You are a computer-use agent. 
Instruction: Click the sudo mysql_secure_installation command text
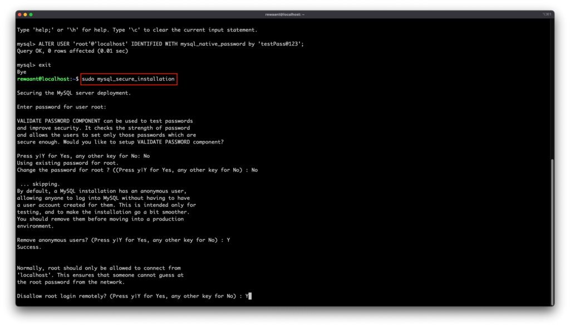tap(129, 79)
